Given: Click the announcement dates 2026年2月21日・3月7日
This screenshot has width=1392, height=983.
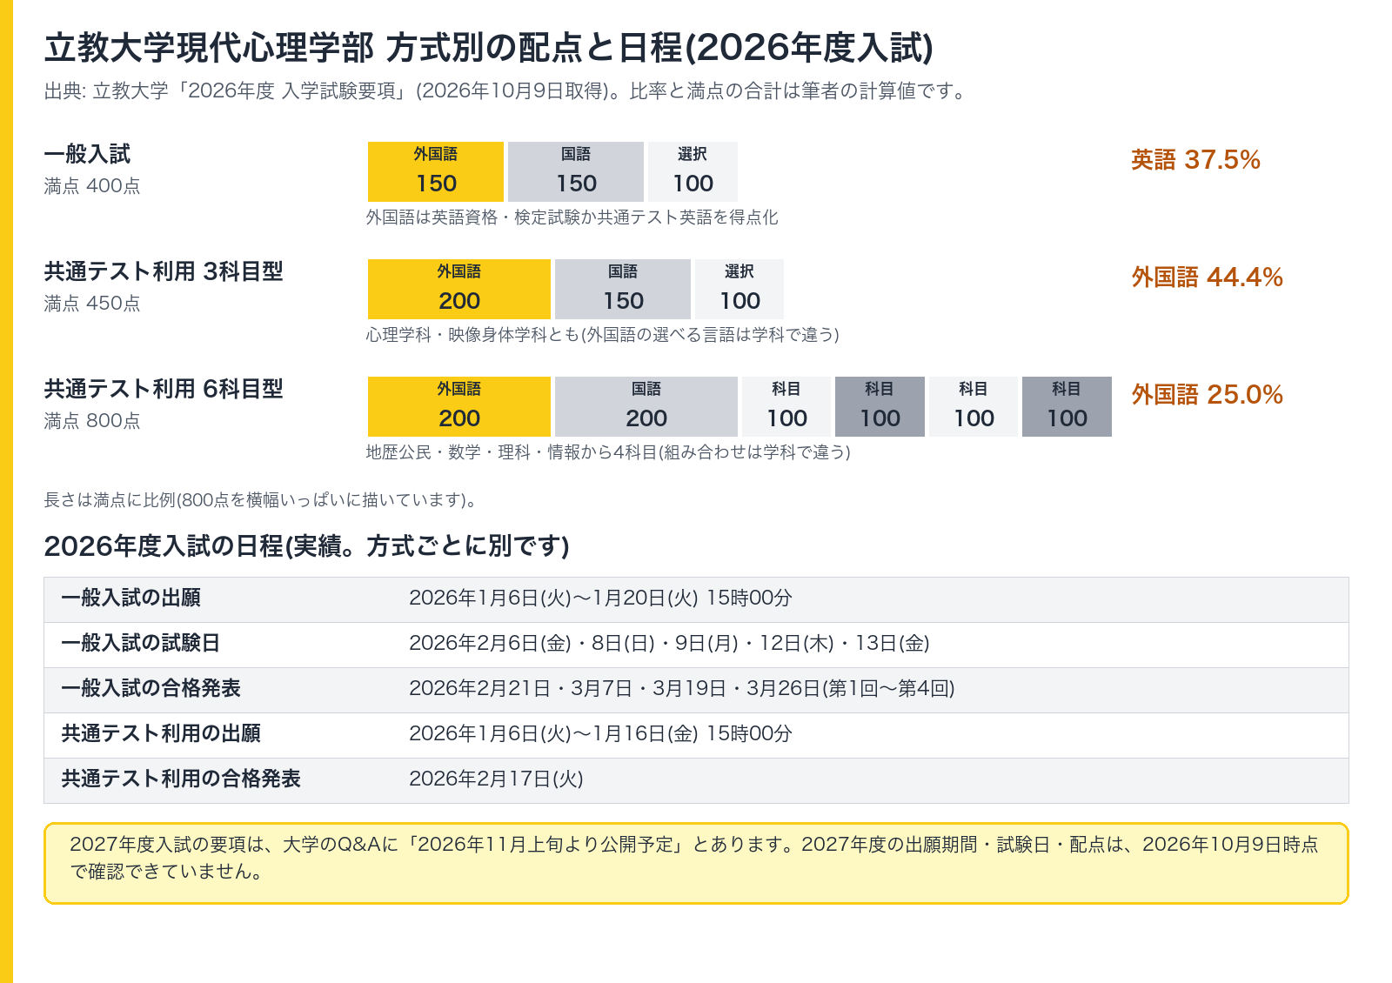Looking at the screenshot, I should pos(682,689).
